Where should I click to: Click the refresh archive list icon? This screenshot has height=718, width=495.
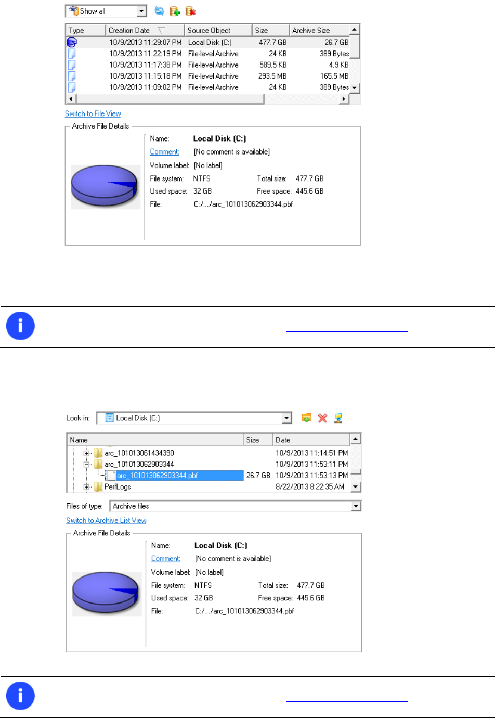(159, 11)
